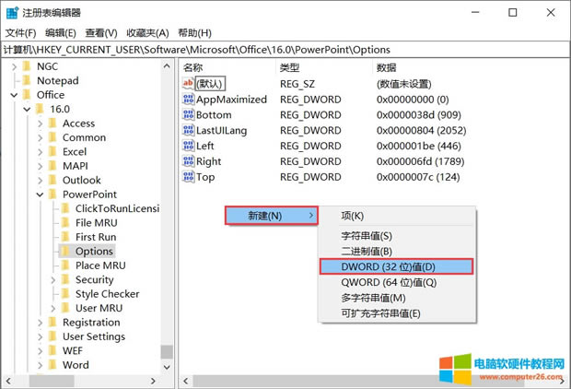The image size is (571, 389).
Task: Select the Excel folder icon
Action: pyautogui.click(x=52, y=151)
